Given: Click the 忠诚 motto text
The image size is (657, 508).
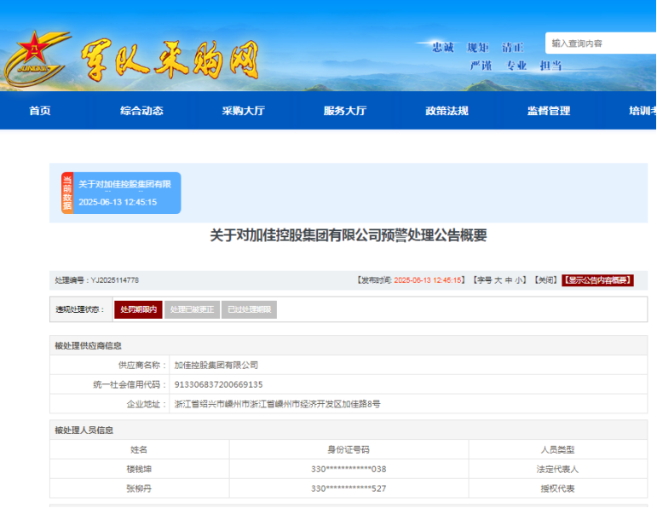Looking at the screenshot, I should (x=443, y=48).
